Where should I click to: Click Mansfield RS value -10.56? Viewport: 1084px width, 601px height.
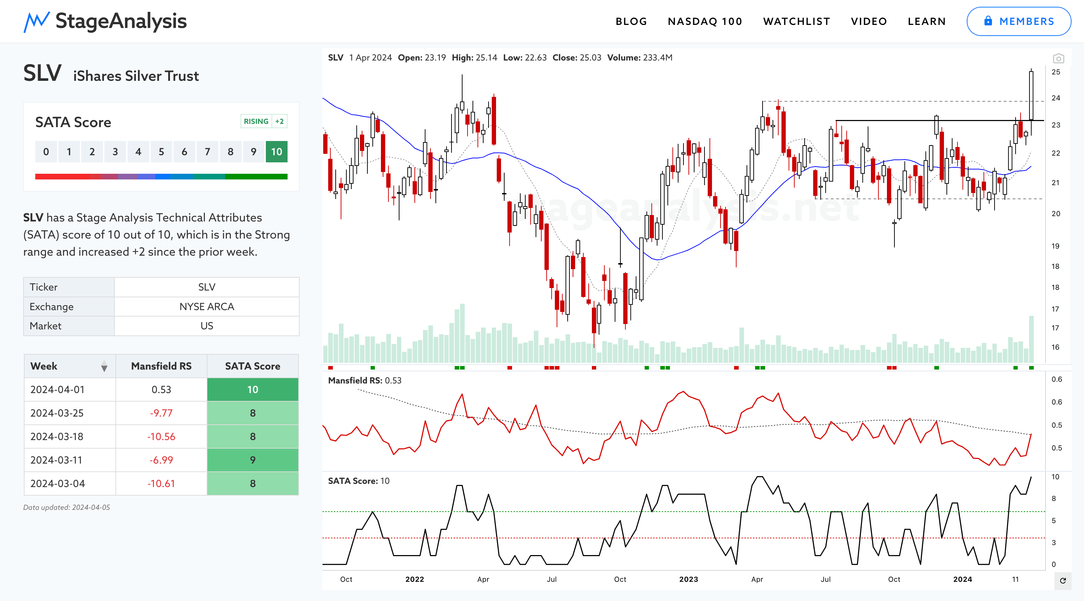coord(161,437)
